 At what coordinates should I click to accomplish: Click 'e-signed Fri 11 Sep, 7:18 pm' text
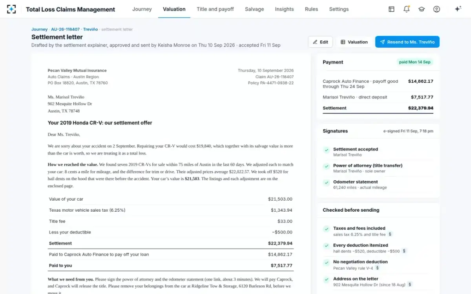click(408, 131)
